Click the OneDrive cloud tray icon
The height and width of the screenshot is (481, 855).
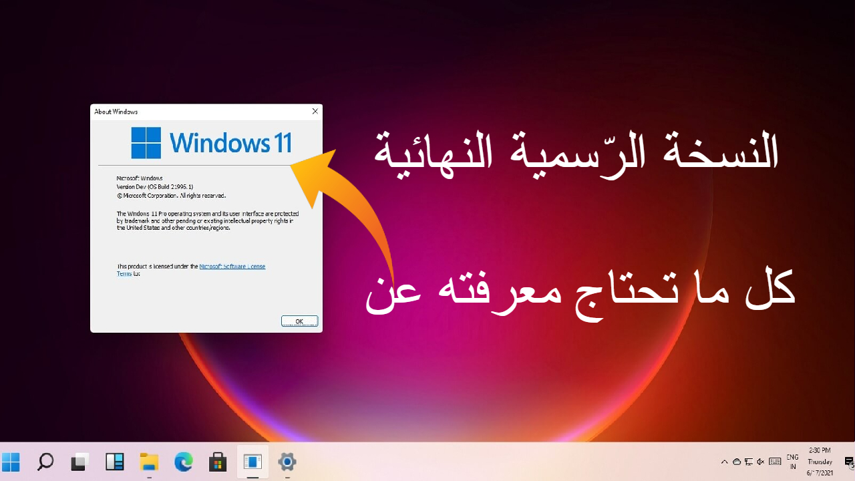pos(736,462)
